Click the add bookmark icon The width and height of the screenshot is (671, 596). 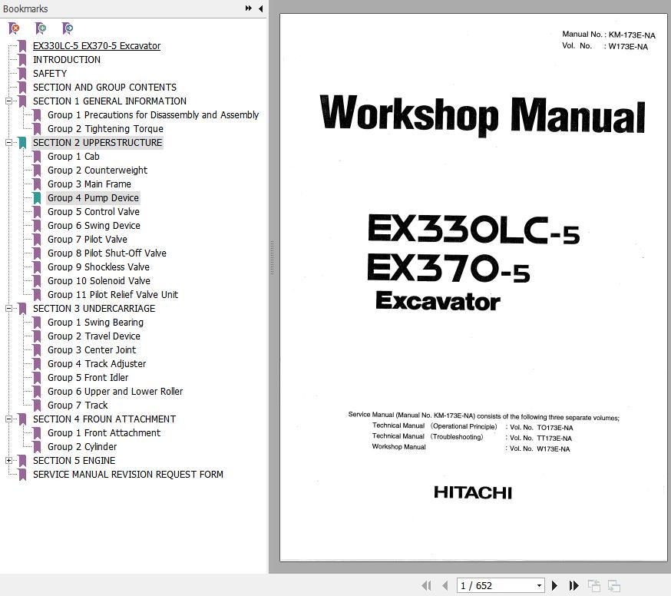coord(41,28)
